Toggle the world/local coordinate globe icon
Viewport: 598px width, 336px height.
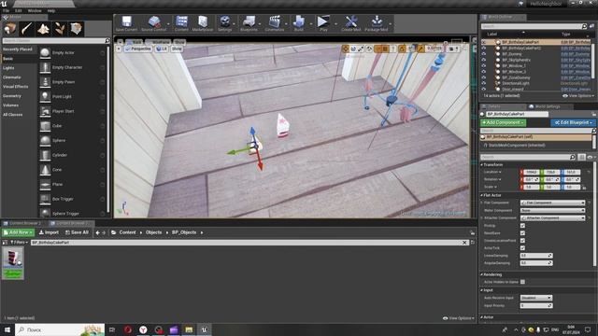pos(369,49)
